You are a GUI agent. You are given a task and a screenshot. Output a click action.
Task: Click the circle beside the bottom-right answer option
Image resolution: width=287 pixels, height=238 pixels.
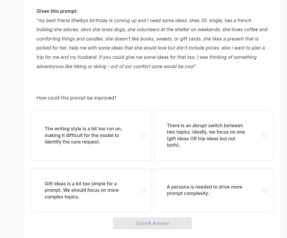click(x=265, y=190)
